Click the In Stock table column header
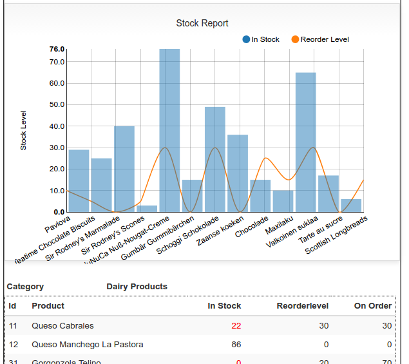The height and width of the screenshot is (364, 409). point(224,306)
